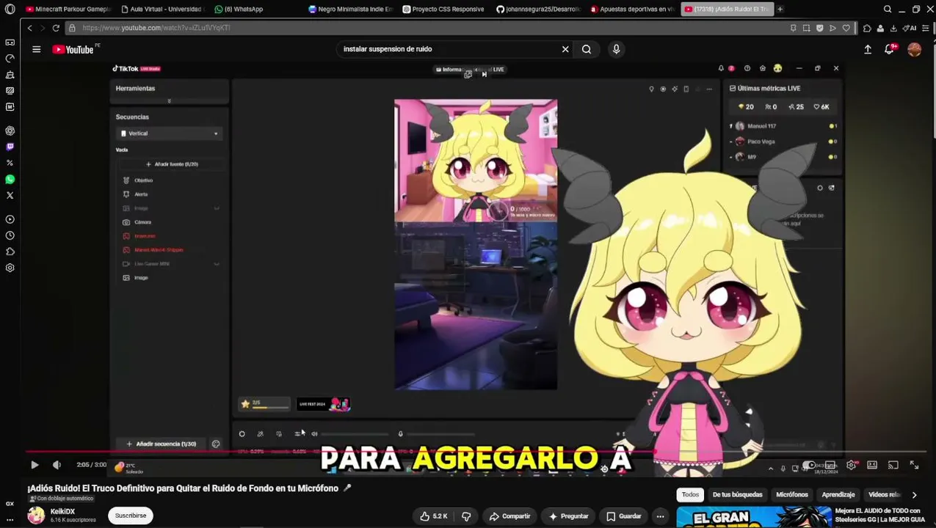Image resolution: width=936 pixels, height=528 pixels.
Task: Switch to johannsegura25 GitHub tab
Action: (538, 10)
